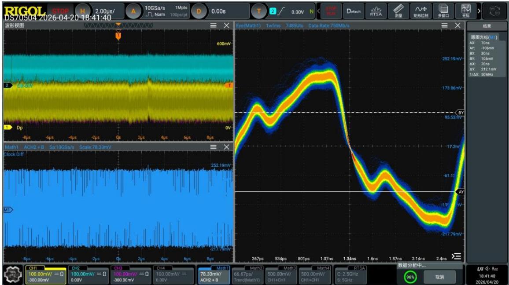Open the 光标 cursor tool
The width and height of the screenshot is (509, 285).
pos(465,11)
